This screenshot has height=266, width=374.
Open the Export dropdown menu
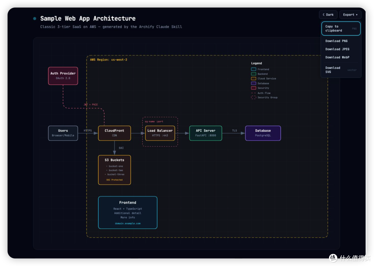[350, 15]
